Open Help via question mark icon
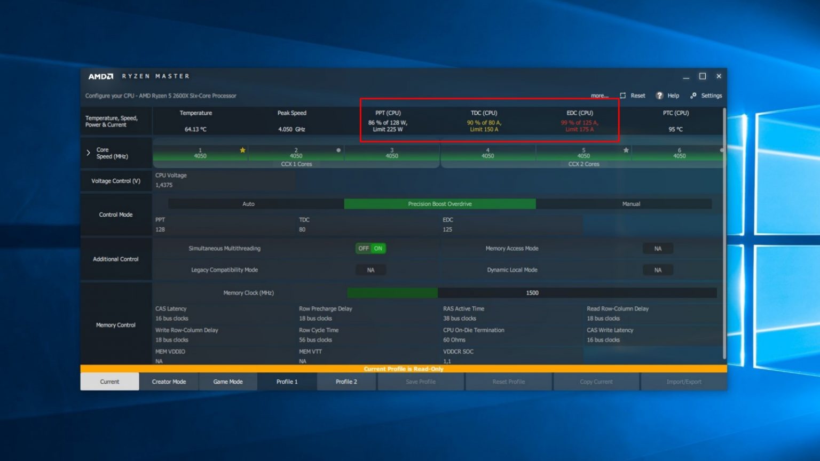The height and width of the screenshot is (461, 820). [659, 96]
